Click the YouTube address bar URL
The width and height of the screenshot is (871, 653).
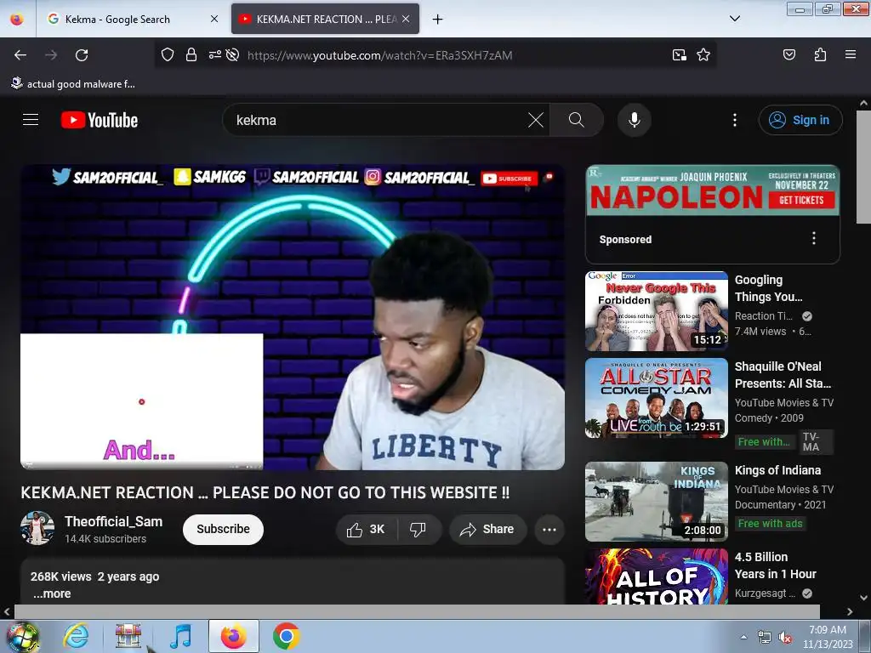pyautogui.click(x=379, y=55)
